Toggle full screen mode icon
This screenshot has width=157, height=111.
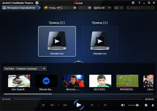(x=146, y=105)
